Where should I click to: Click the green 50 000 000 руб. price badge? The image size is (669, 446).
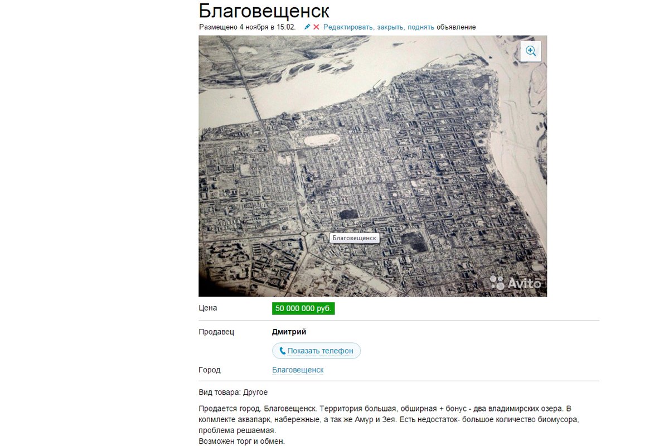click(303, 308)
